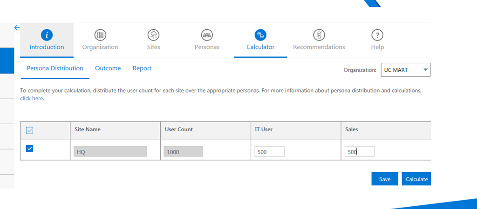Uncheck the HQ site row checkbox

[x=29, y=148]
